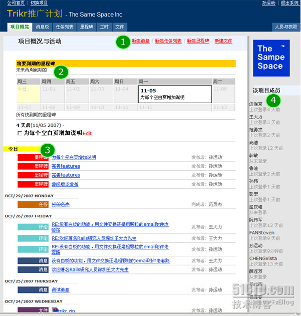The height and width of the screenshot is (316, 301).
Task: Click the OCT/26/2007 FRIDAY date heading
Action: coord(28,216)
